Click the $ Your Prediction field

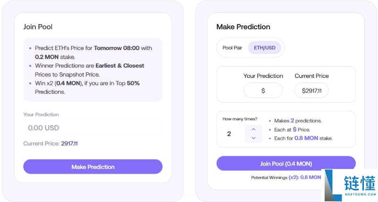point(263,91)
